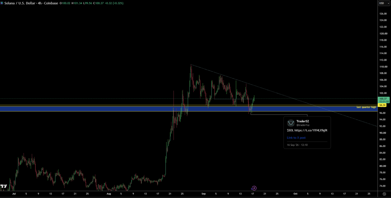The width and height of the screenshot is (391, 198).
Task: Click the $SOL https://t.co link text
Action: tap(307, 130)
